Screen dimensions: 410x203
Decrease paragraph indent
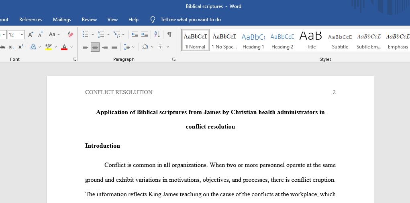135,34
